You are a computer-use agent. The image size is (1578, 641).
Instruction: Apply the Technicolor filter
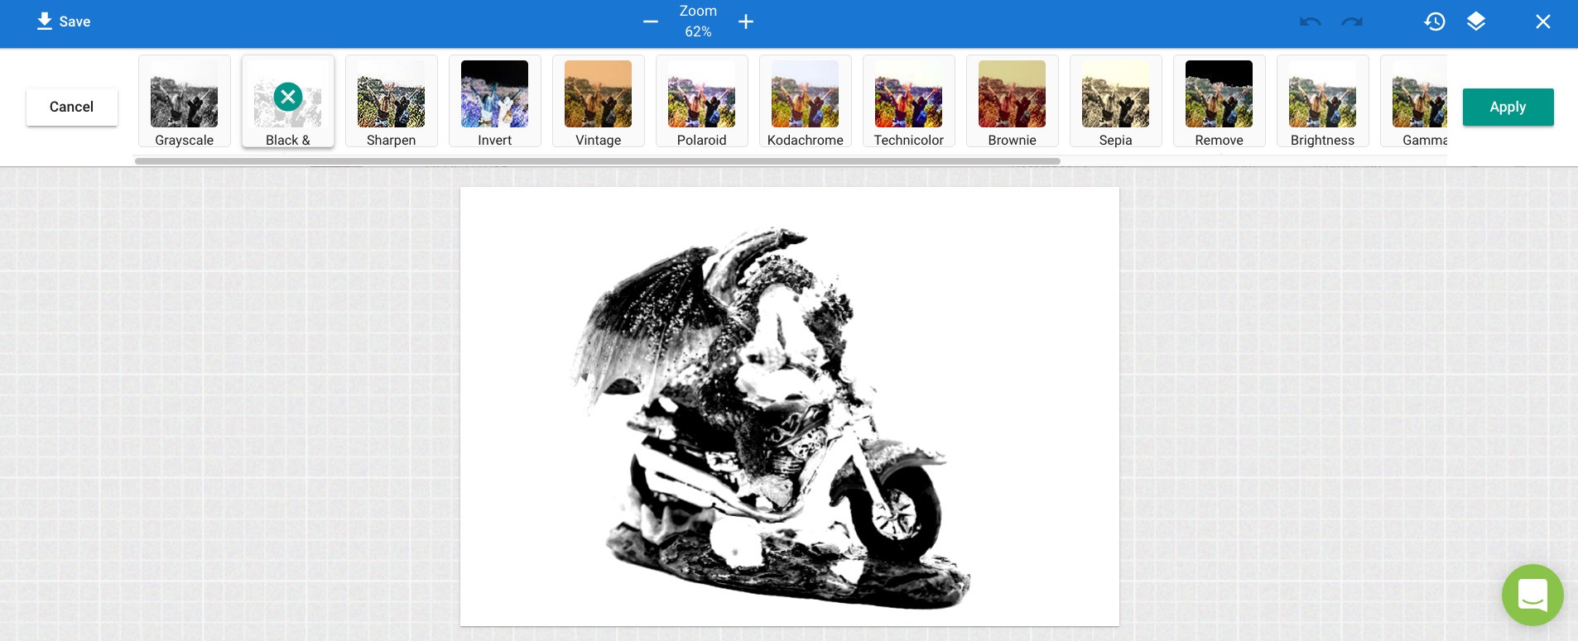(909, 102)
